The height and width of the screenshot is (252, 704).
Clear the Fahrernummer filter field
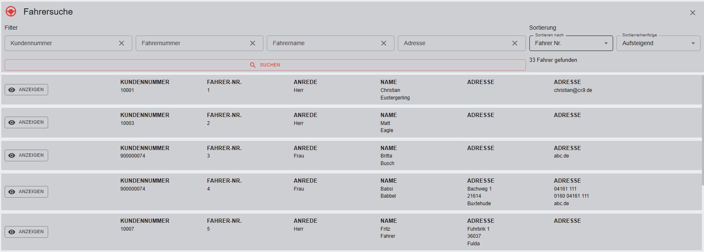[x=253, y=43]
